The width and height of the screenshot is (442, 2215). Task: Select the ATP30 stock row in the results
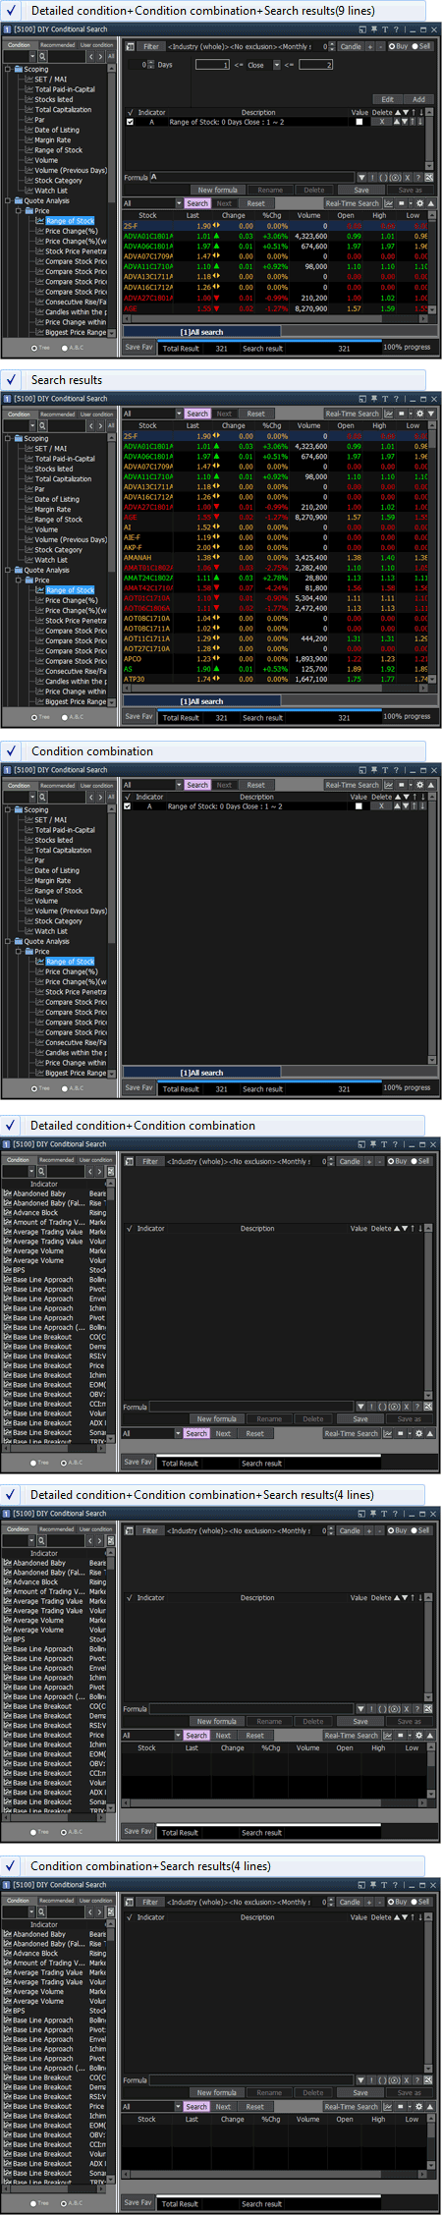tap(273, 679)
